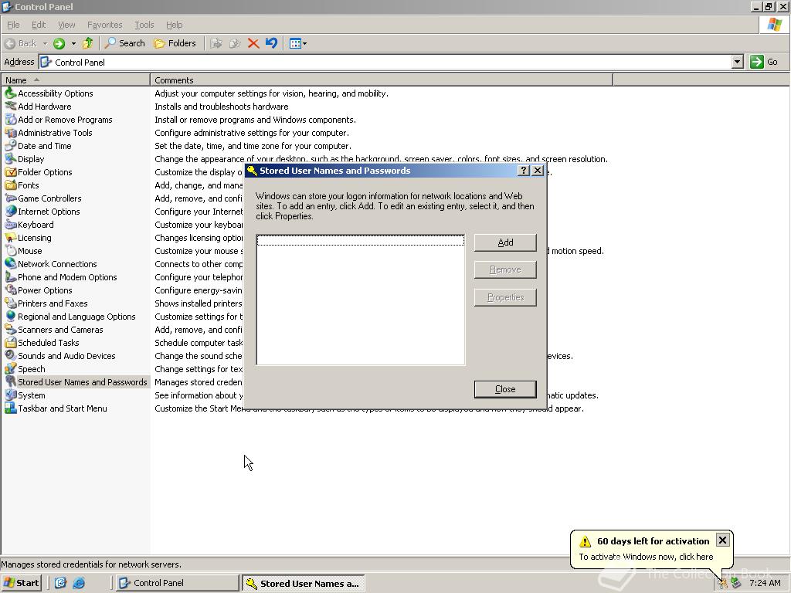Viewport: 791px width, 593px height.
Task: Select the Scanners and Cameras icon
Action: (x=10, y=329)
